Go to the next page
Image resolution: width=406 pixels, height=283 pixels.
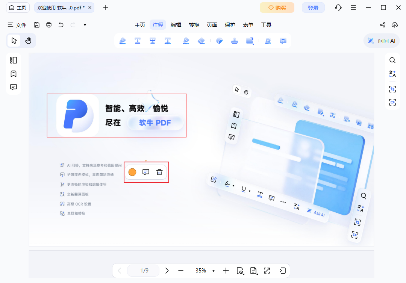click(x=167, y=271)
